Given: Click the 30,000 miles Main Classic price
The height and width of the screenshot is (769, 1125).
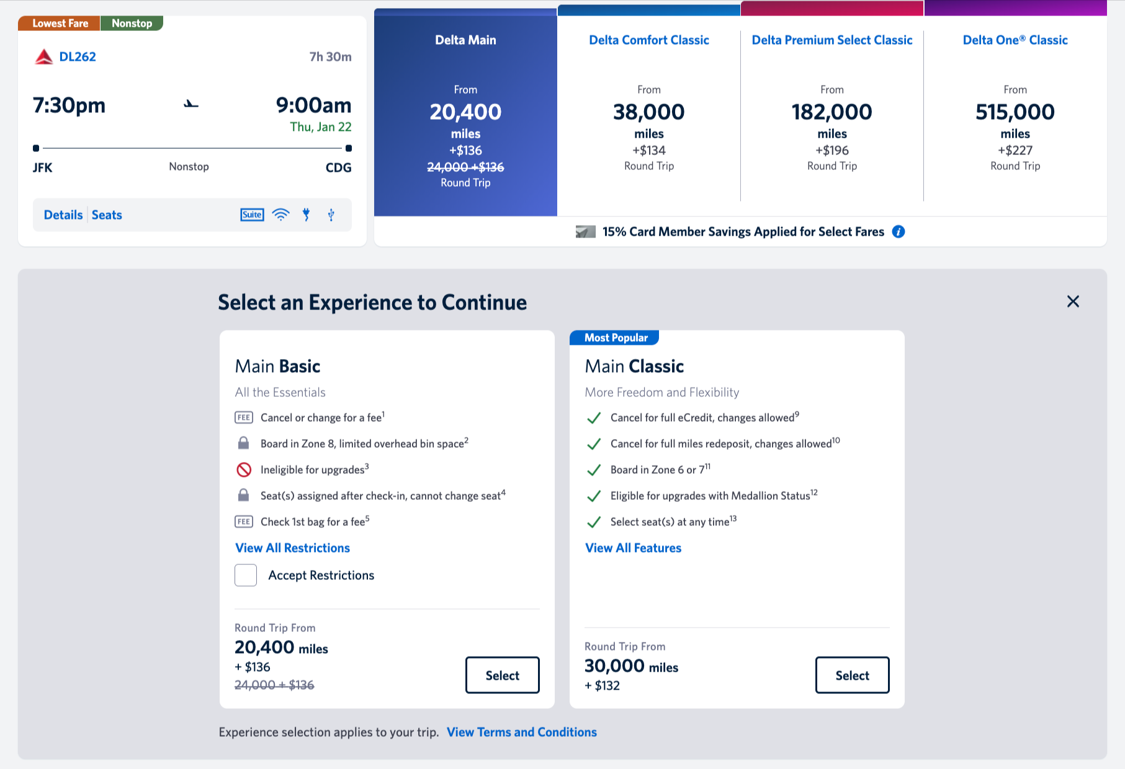Looking at the screenshot, I should [x=632, y=666].
